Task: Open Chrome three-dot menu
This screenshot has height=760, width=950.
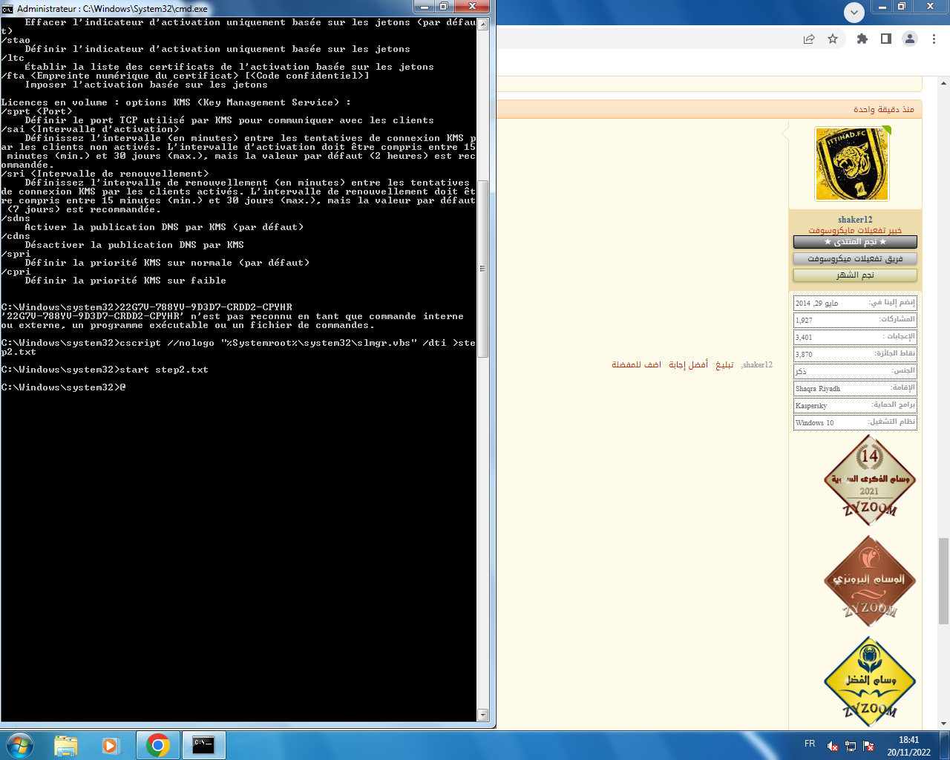Action: point(934,39)
